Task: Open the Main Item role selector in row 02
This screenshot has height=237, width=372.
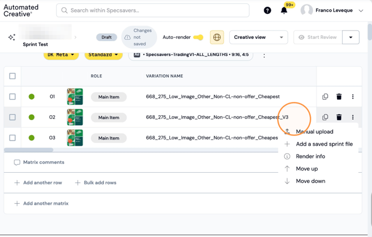Action: pyautogui.click(x=109, y=117)
